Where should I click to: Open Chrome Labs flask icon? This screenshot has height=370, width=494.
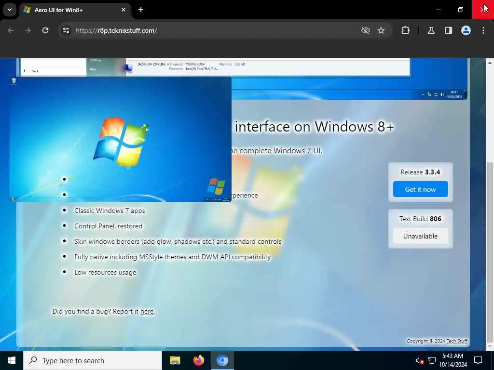[431, 30]
